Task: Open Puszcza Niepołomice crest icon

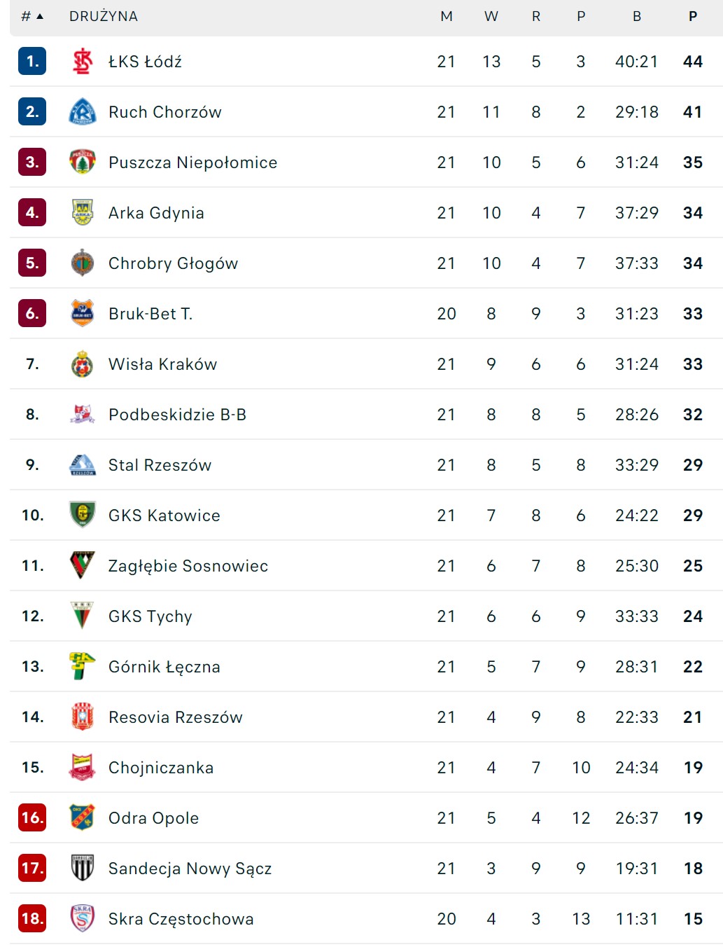Action: coord(83,163)
